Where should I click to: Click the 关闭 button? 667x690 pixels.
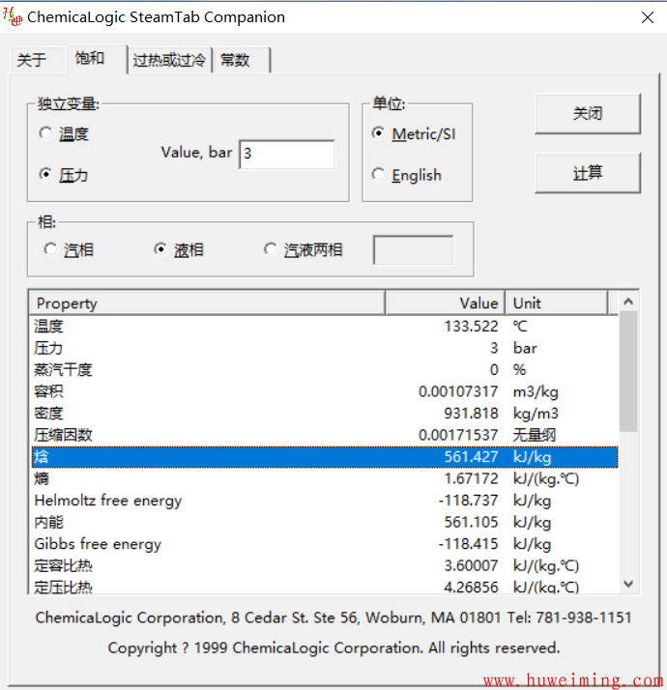click(588, 113)
